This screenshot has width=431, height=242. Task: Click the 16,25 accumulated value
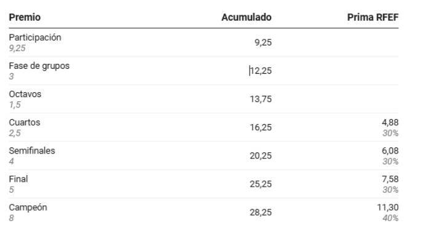click(x=261, y=128)
